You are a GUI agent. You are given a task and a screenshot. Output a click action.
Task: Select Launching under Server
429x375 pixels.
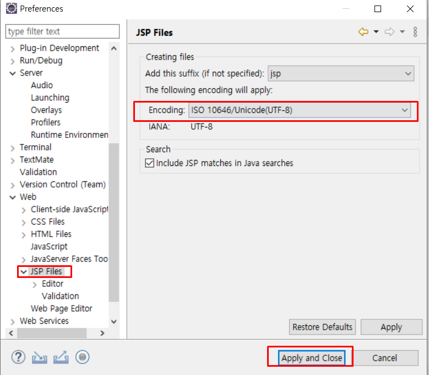click(x=50, y=98)
